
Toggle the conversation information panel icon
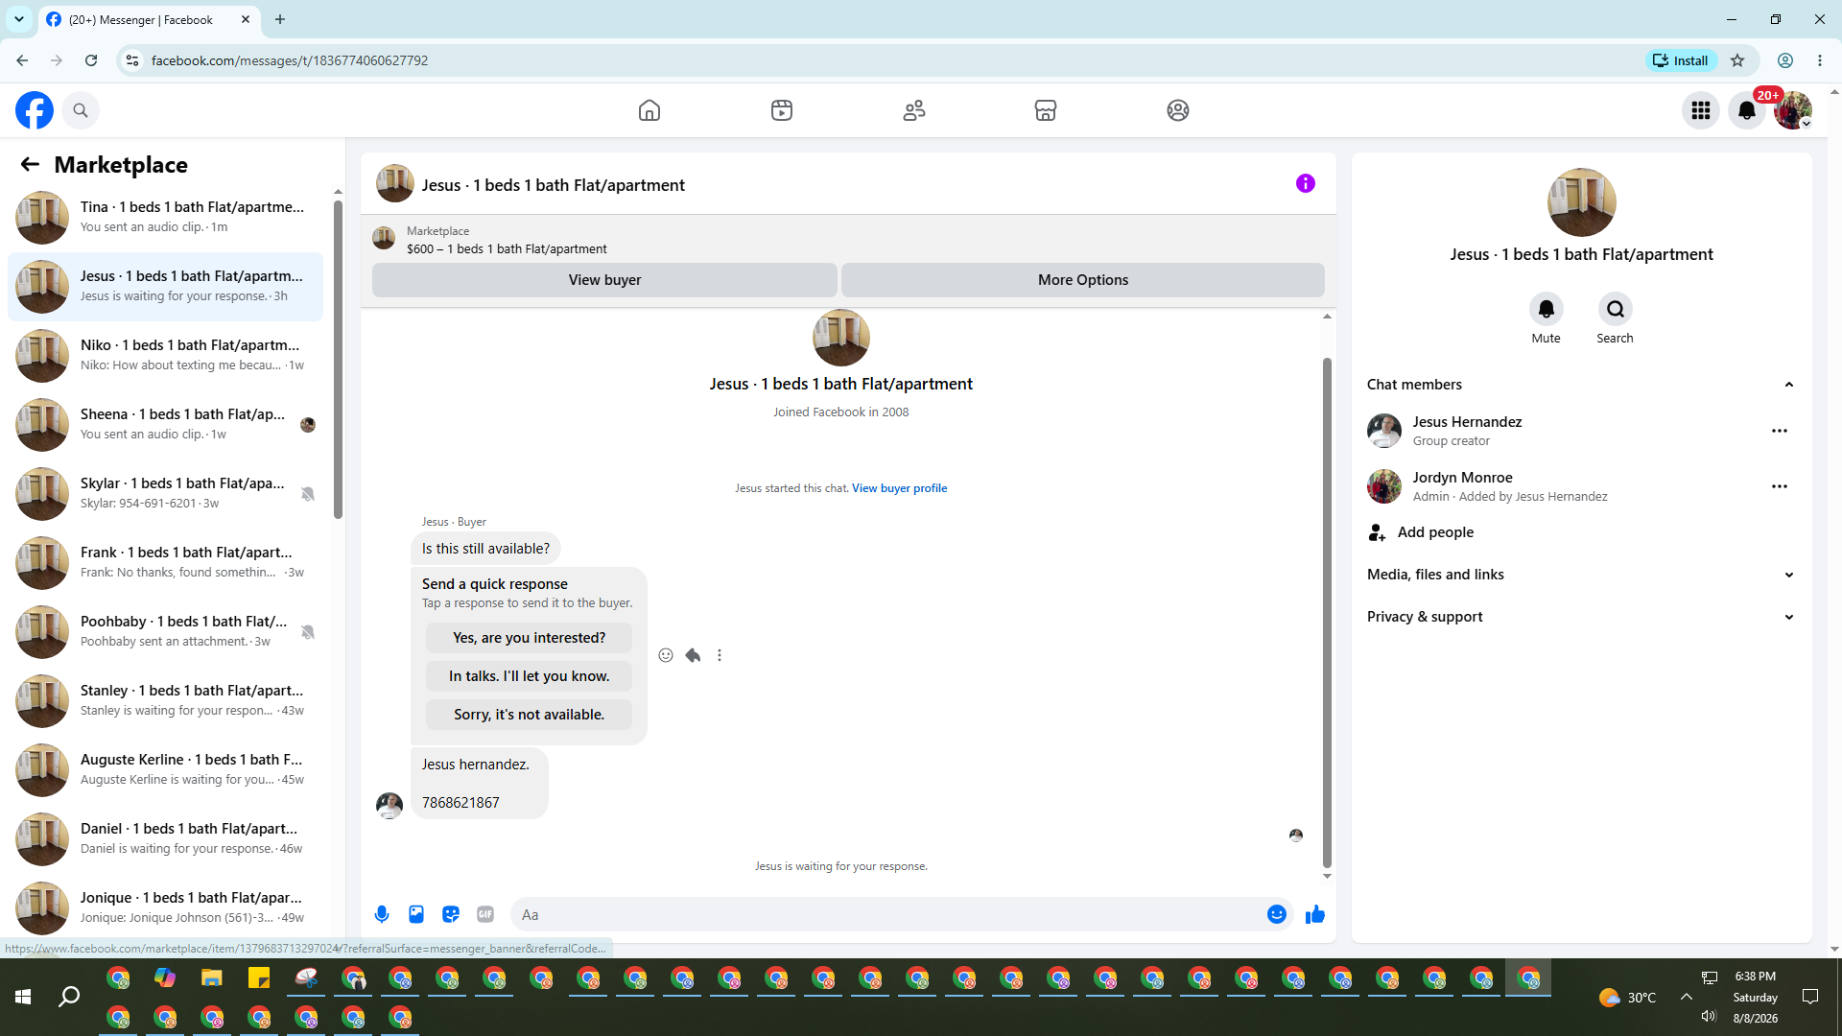[x=1306, y=183]
